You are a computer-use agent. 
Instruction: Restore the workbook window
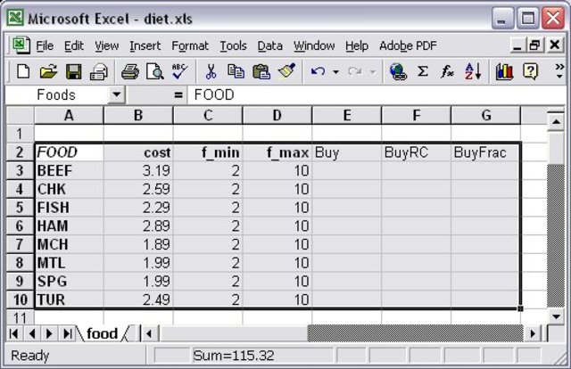coord(534,45)
